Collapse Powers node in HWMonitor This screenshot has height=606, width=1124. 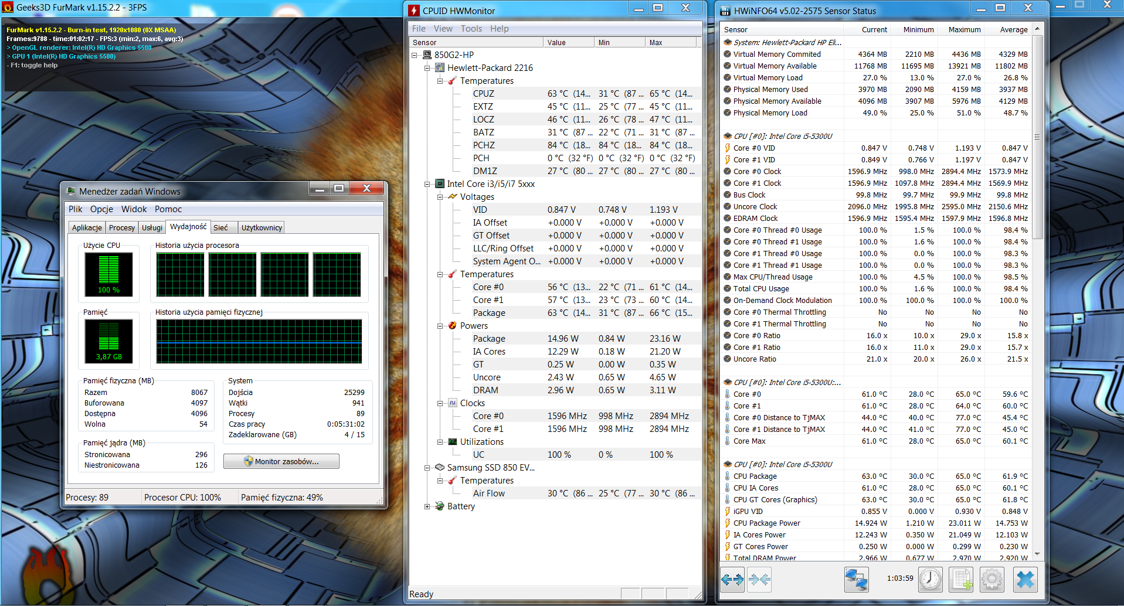(440, 326)
